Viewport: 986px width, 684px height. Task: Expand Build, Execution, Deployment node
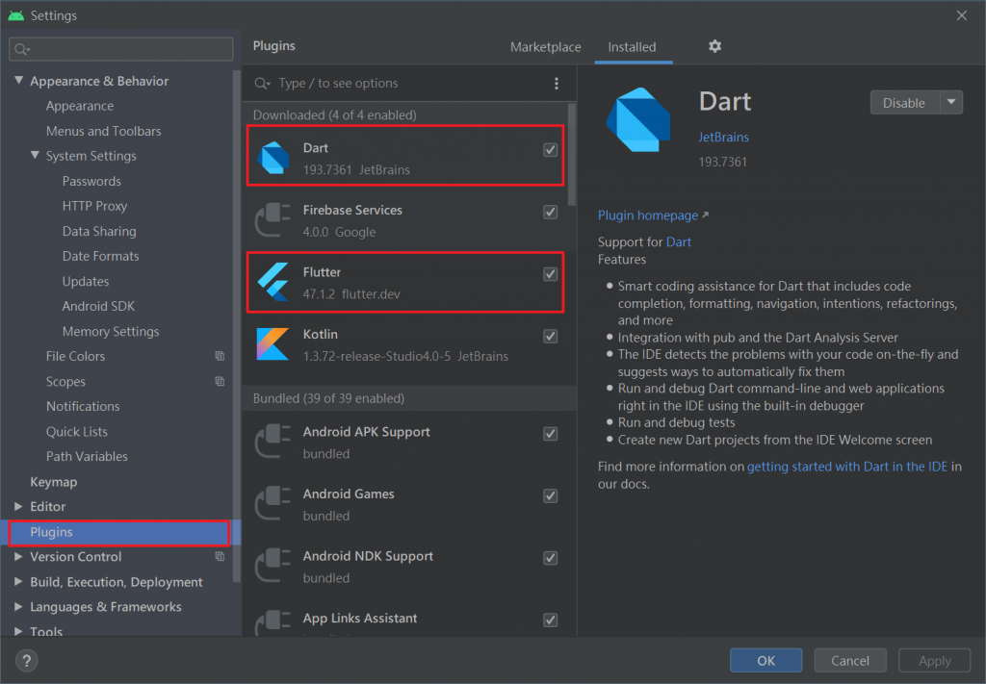(x=19, y=582)
